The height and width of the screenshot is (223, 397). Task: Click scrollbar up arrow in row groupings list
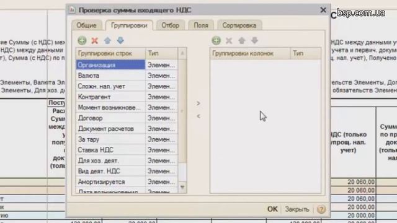(182, 53)
